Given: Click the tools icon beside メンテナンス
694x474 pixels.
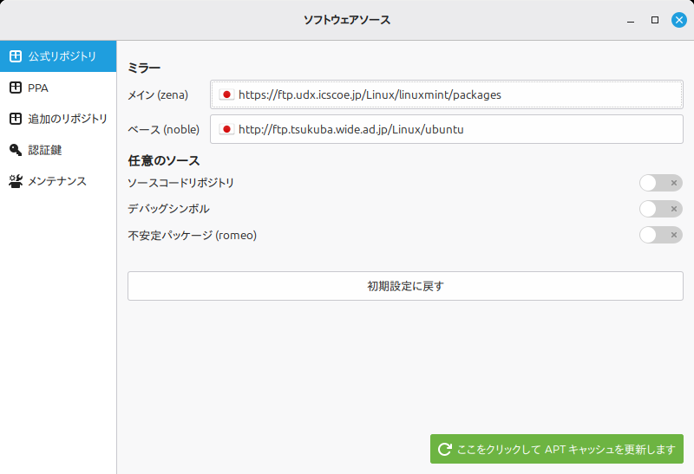Looking at the screenshot, I should (16, 181).
